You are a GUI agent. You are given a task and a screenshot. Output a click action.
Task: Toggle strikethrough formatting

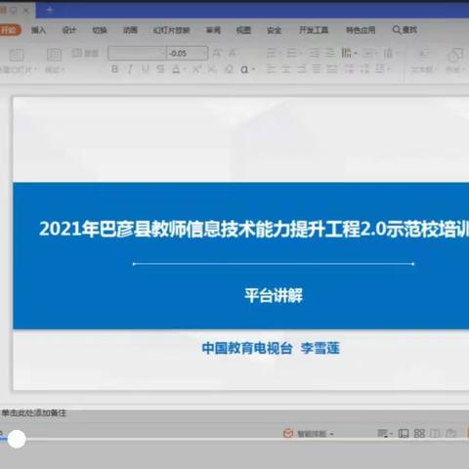[160, 69]
